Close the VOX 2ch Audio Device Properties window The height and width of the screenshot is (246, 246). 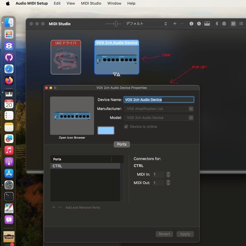tap(46, 88)
